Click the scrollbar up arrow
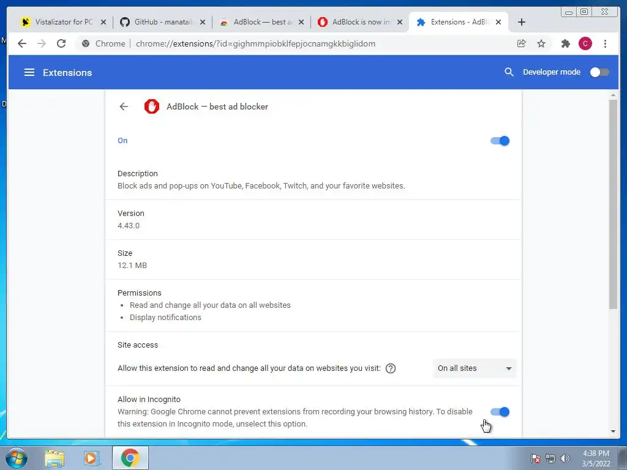 click(614, 95)
